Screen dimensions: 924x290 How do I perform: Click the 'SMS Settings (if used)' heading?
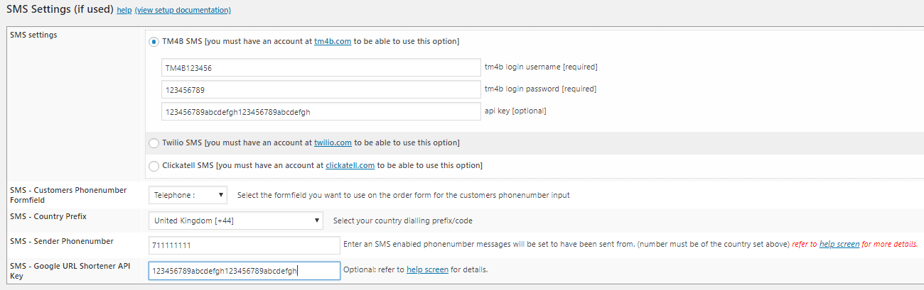[60, 10]
